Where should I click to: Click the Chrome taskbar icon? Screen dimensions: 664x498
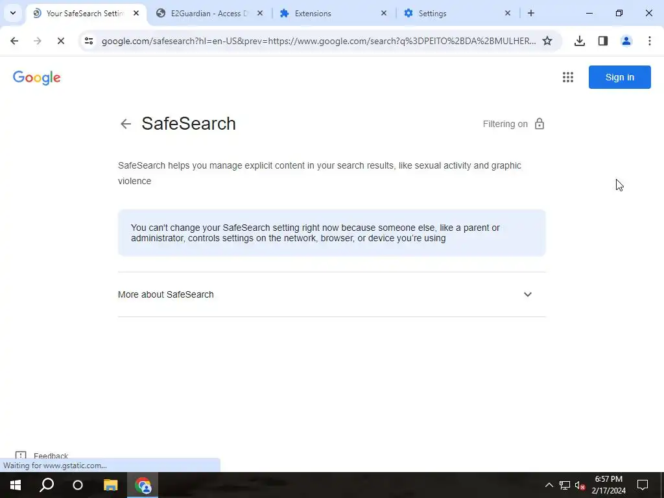tap(143, 485)
